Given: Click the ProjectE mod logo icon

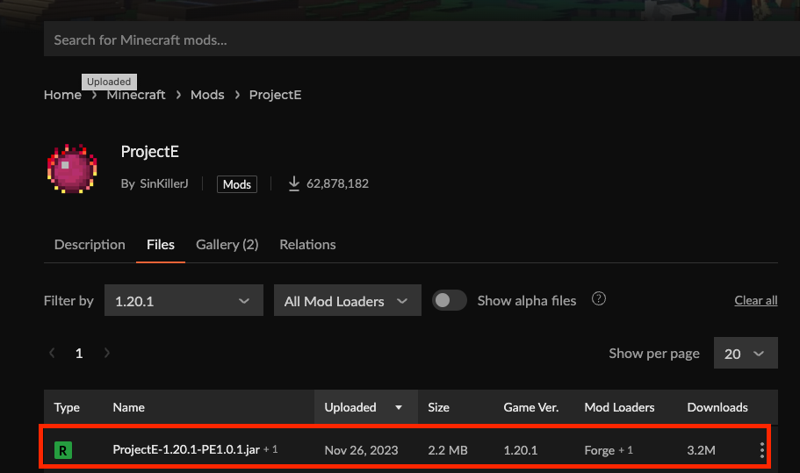Looking at the screenshot, I should pyautogui.click(x=72, y=169).
